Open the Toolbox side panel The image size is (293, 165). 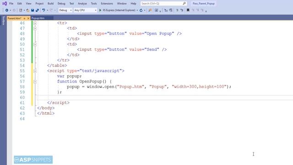point(3,21)
